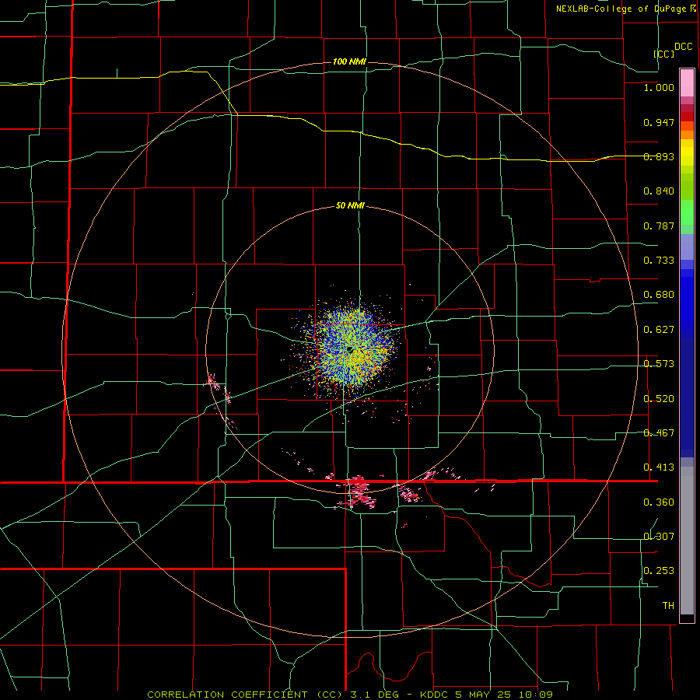This screenshot has width=700, height=700.
Task: Click the 0.680 scale value
Action: pos(659,295)
